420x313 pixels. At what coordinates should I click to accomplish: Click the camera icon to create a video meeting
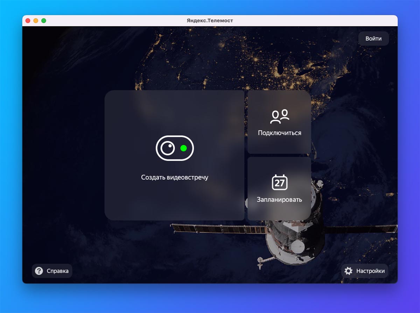[174, 148]
